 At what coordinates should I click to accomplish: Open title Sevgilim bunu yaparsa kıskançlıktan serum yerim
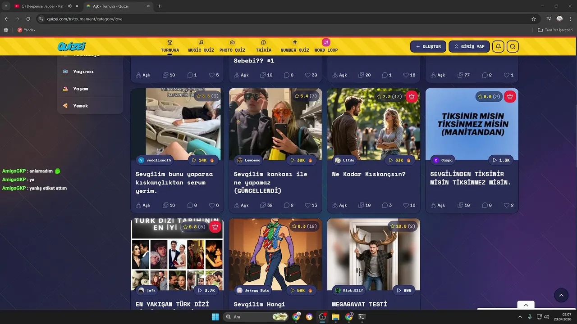tap(174, 182)
